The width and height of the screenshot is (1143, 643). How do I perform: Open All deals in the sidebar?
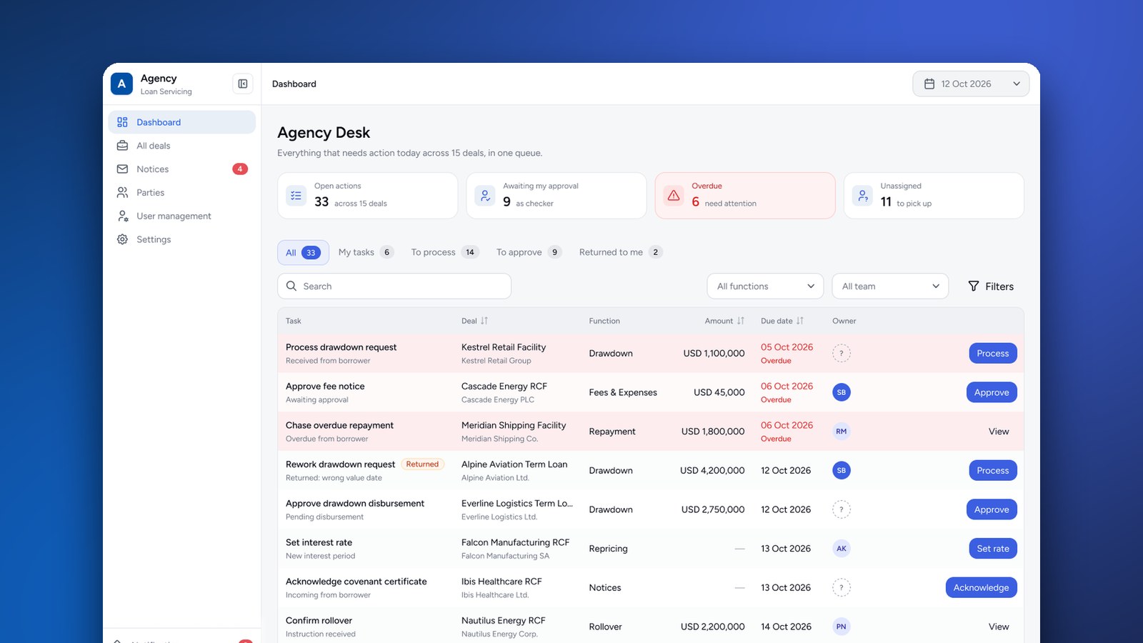click(x=182, y=146)
